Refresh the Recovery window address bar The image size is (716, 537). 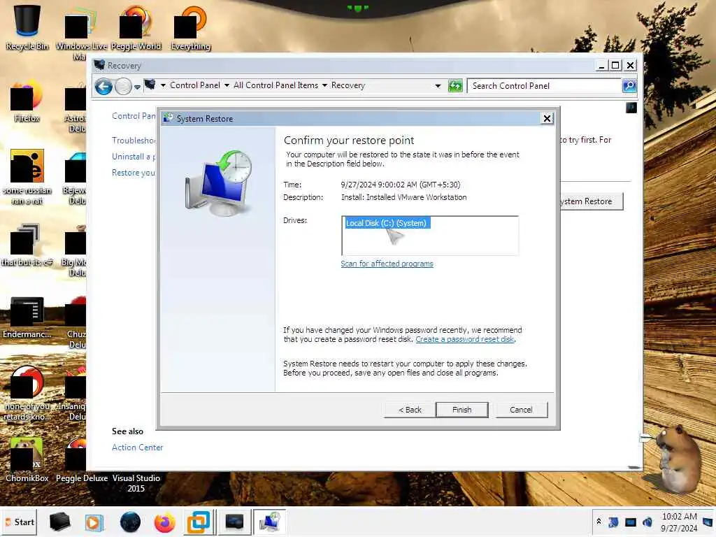coord(455,86)
